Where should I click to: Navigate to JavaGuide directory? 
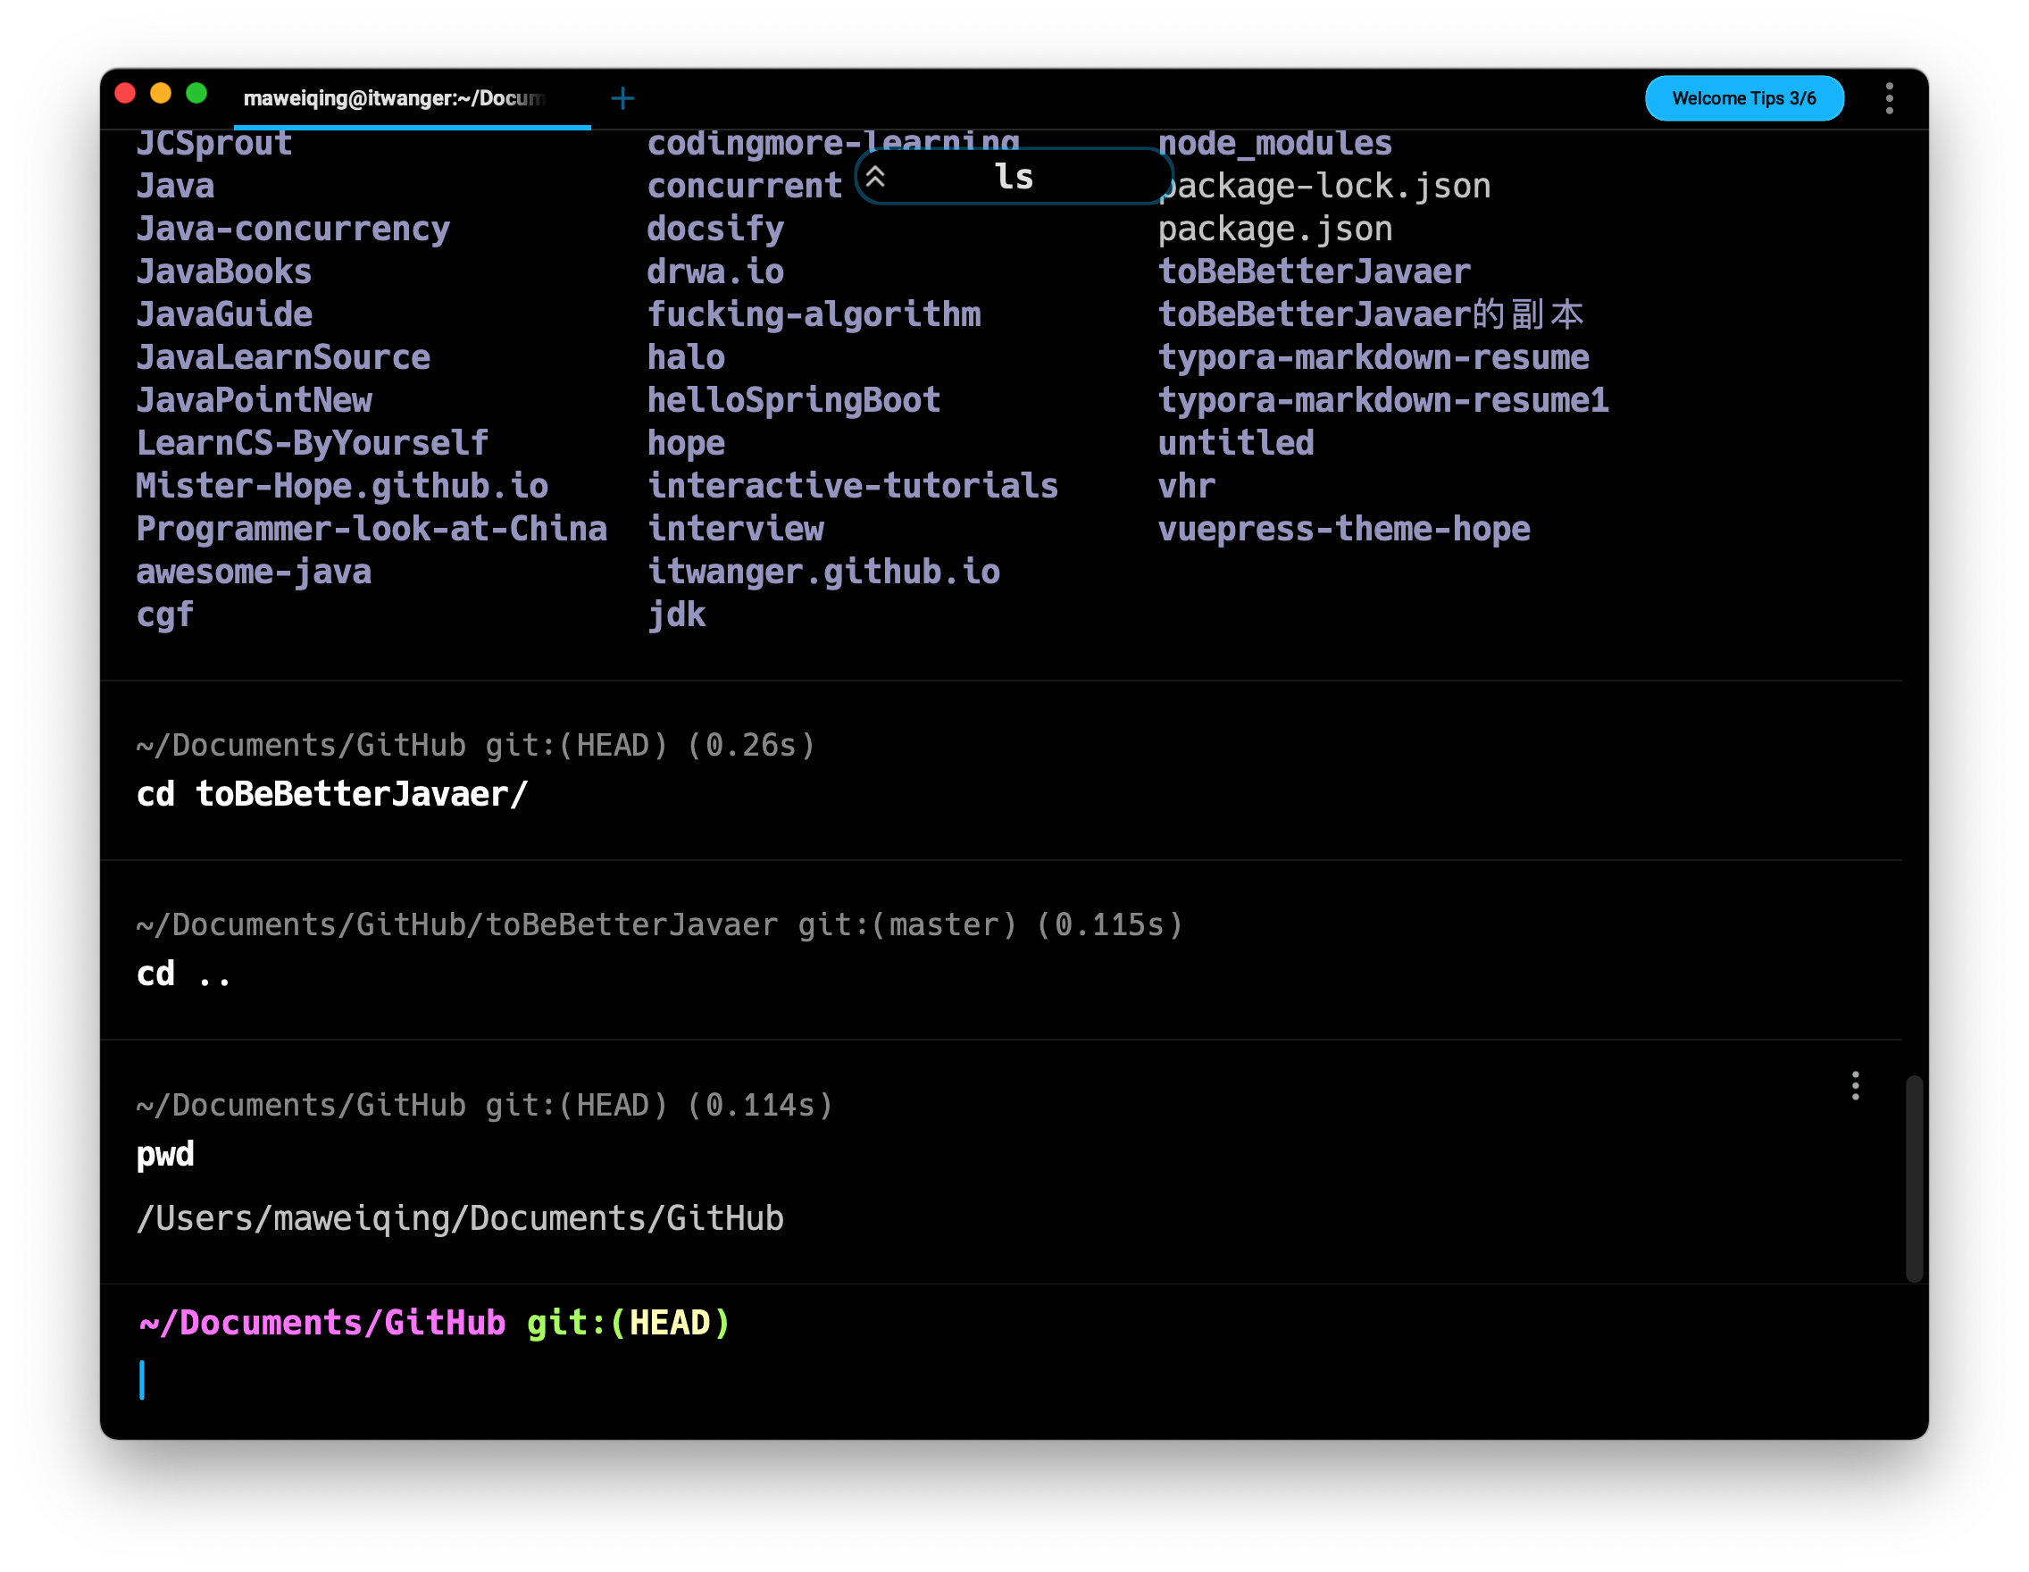click(222, 314)
